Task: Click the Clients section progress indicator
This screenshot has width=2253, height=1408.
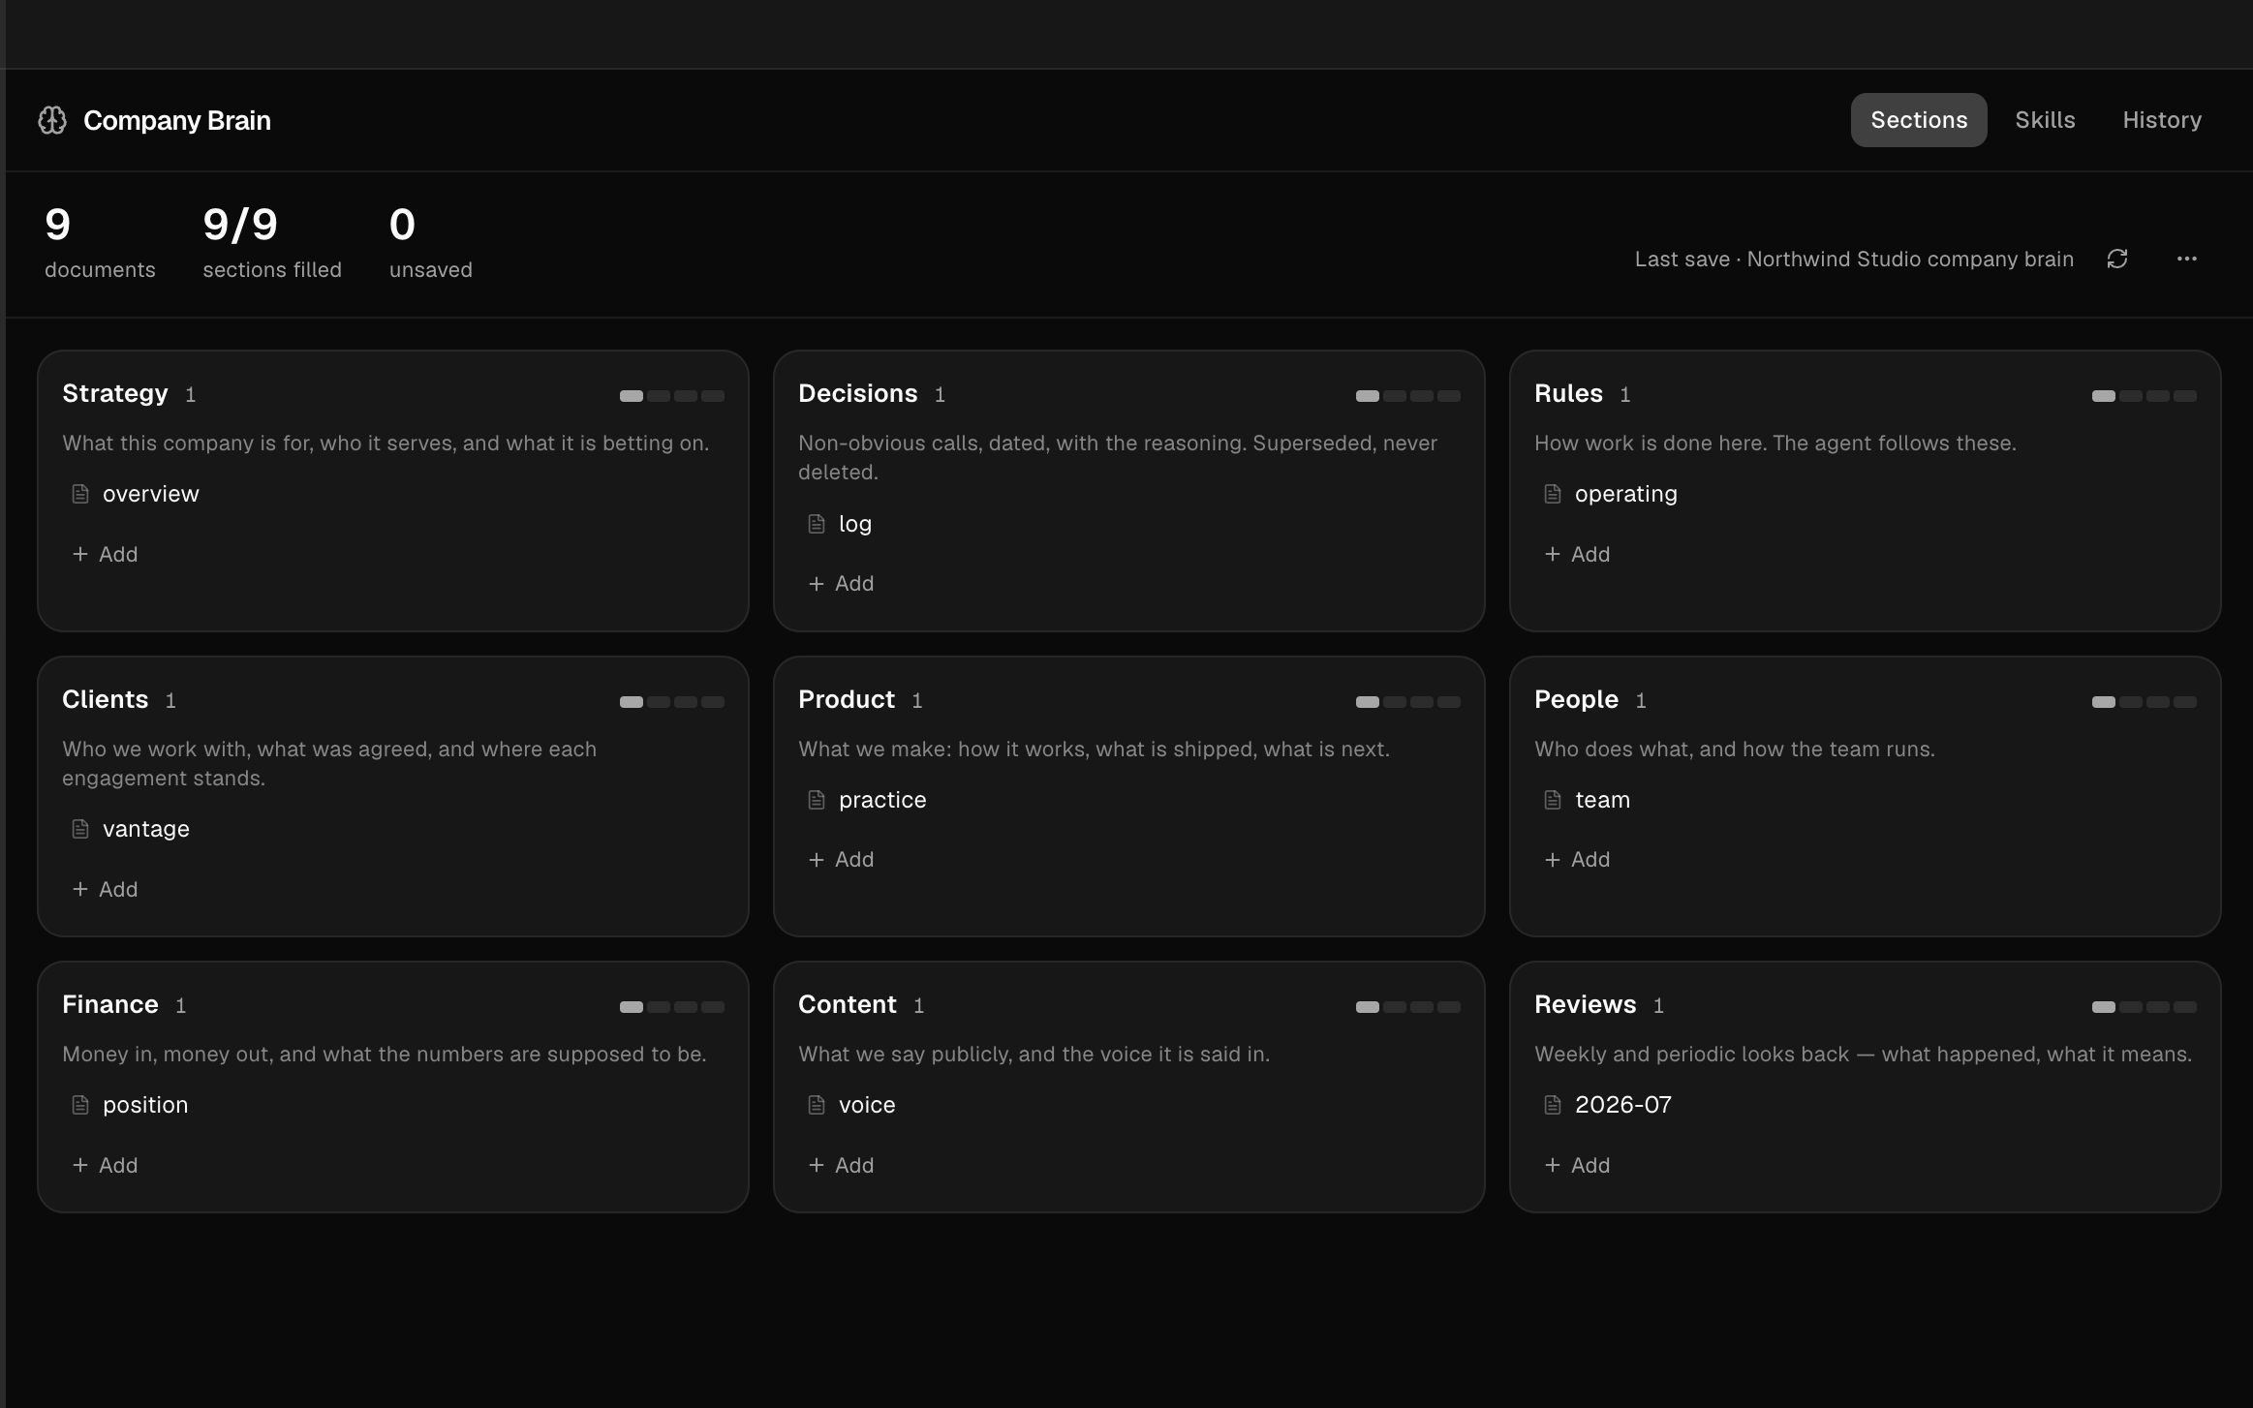Action: click(x=672, y=701)
